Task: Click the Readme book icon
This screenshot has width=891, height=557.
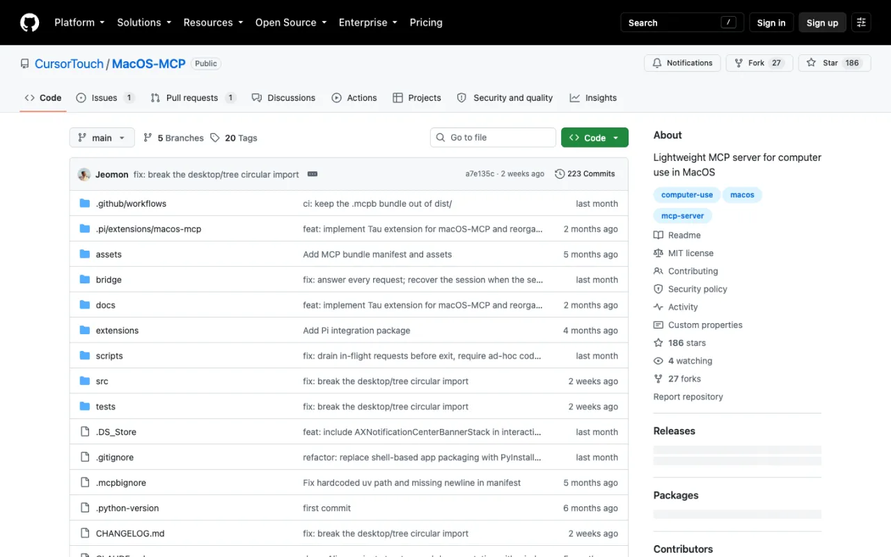Action: tap(659, 235)
